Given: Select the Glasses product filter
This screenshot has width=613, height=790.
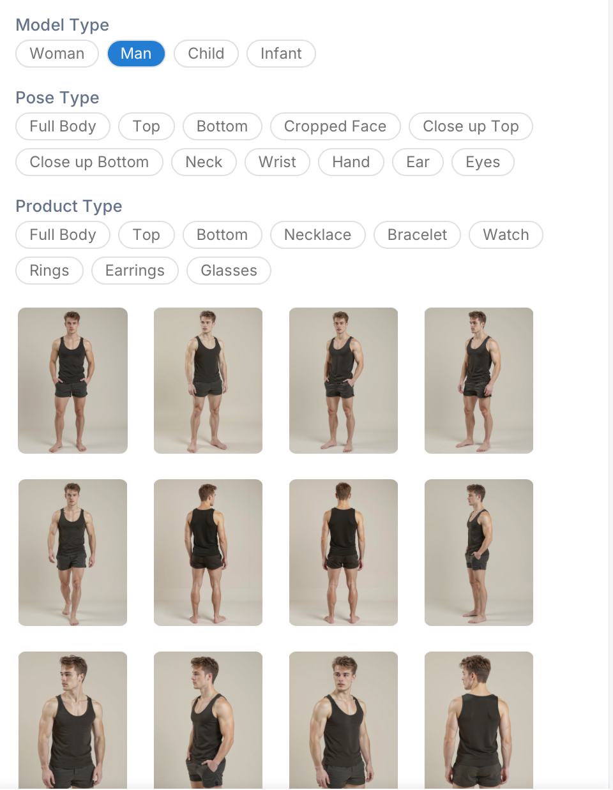Looking at the screenshot, I should 229,271.
